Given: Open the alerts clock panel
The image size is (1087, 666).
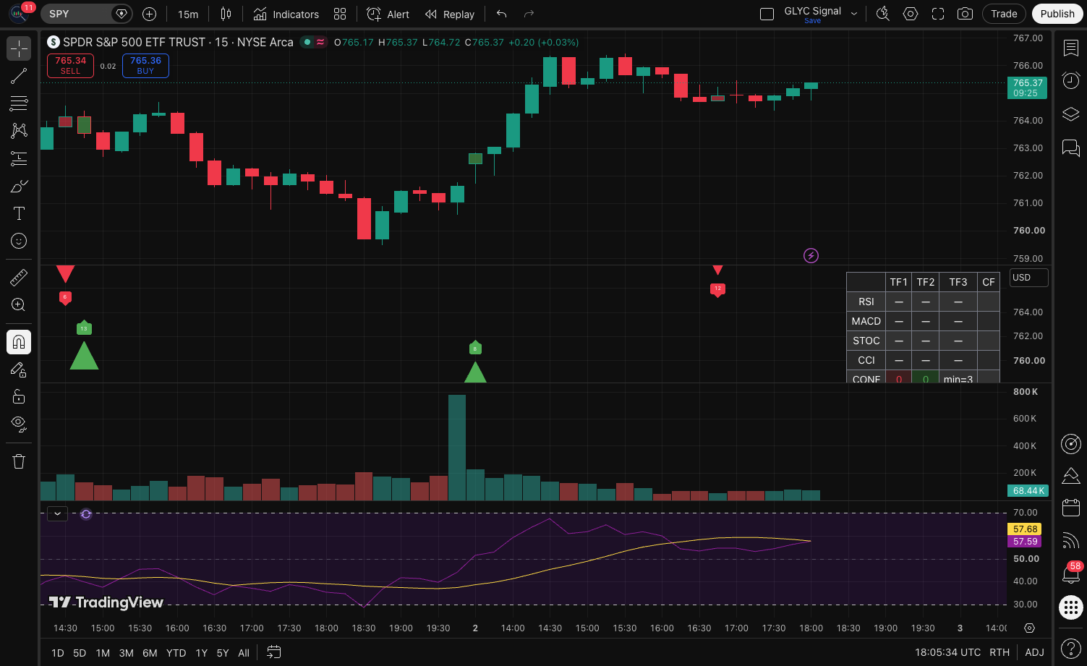Looking at the screenshot, I should (1070, 80).
